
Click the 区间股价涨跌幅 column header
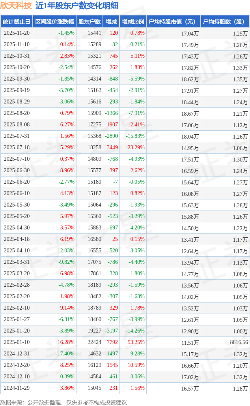click(x=54, y=22)
